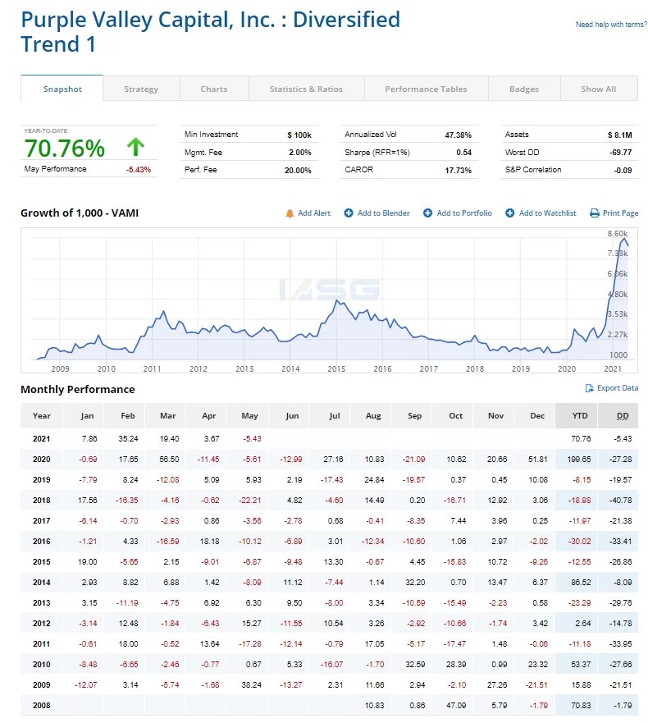Click the Purple Valley Capital page title
This screenshot has width=648, height=723.
(x=210, y=32)
